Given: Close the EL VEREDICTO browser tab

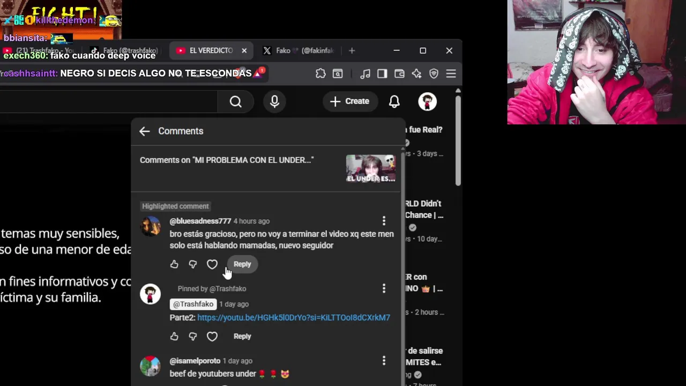Looking at the screenshot, I should [244, 50].
